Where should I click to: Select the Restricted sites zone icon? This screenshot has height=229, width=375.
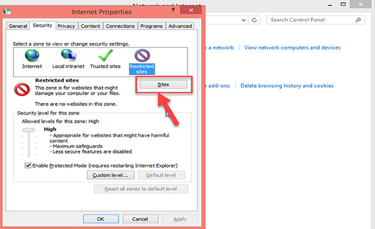(142, 56)
